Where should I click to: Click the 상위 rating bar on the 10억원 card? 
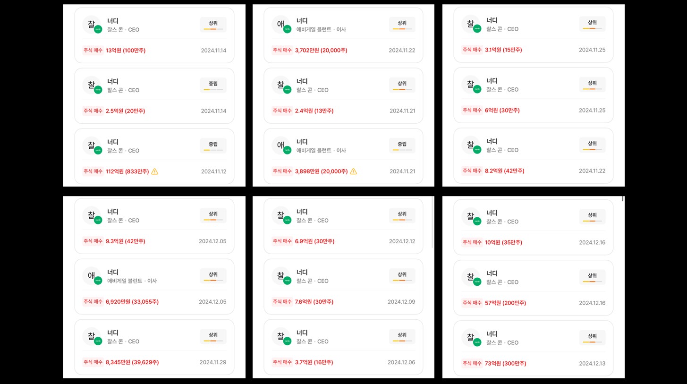click(592, 221)
